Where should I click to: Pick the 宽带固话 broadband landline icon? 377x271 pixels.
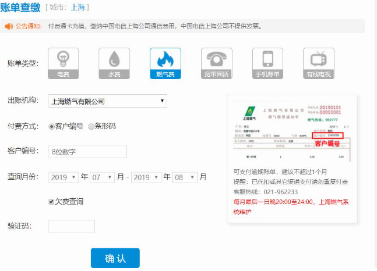pos(217,63)
